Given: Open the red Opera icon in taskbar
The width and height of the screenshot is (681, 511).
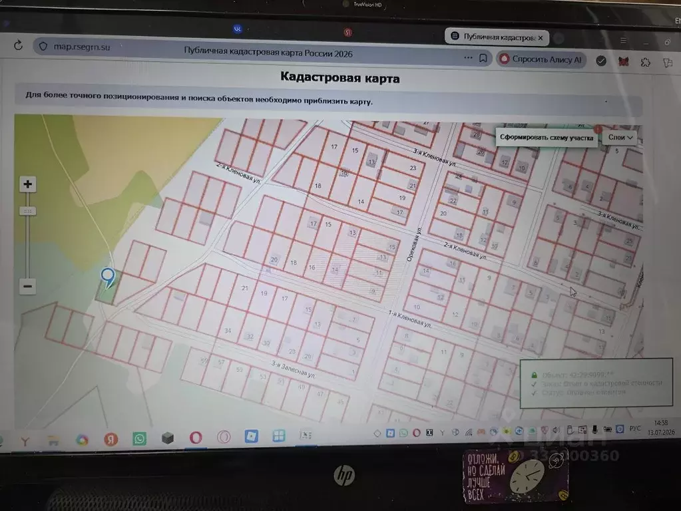Looking at the screenshot, I should point(196,437).
